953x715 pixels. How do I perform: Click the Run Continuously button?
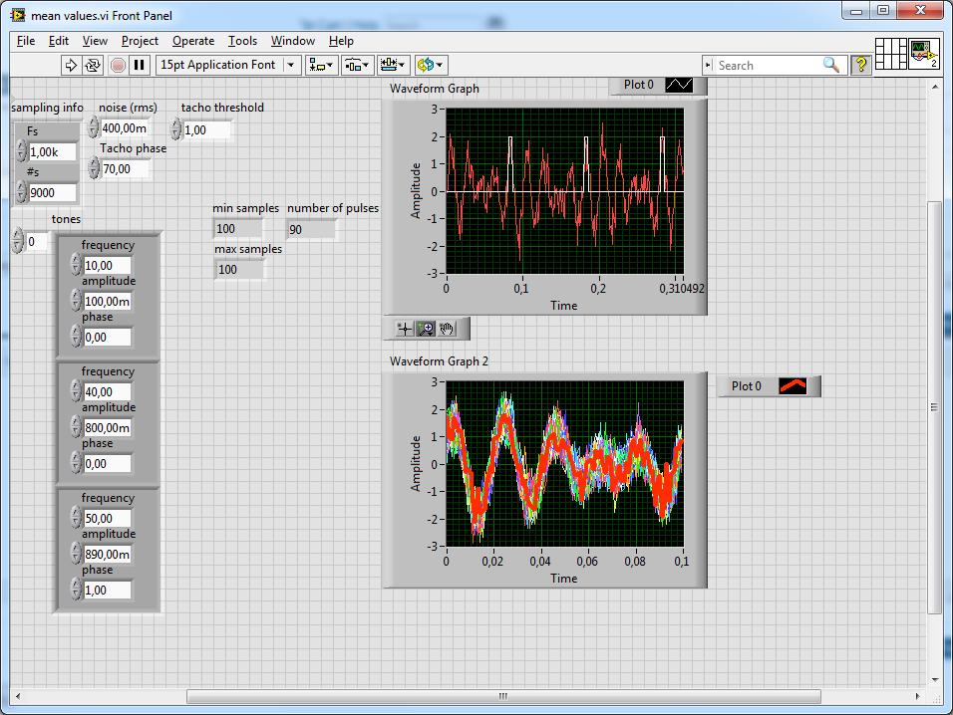point(93,65)
